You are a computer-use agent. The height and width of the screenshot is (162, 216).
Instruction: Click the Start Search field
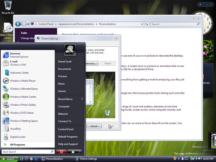tap(28, 152)
